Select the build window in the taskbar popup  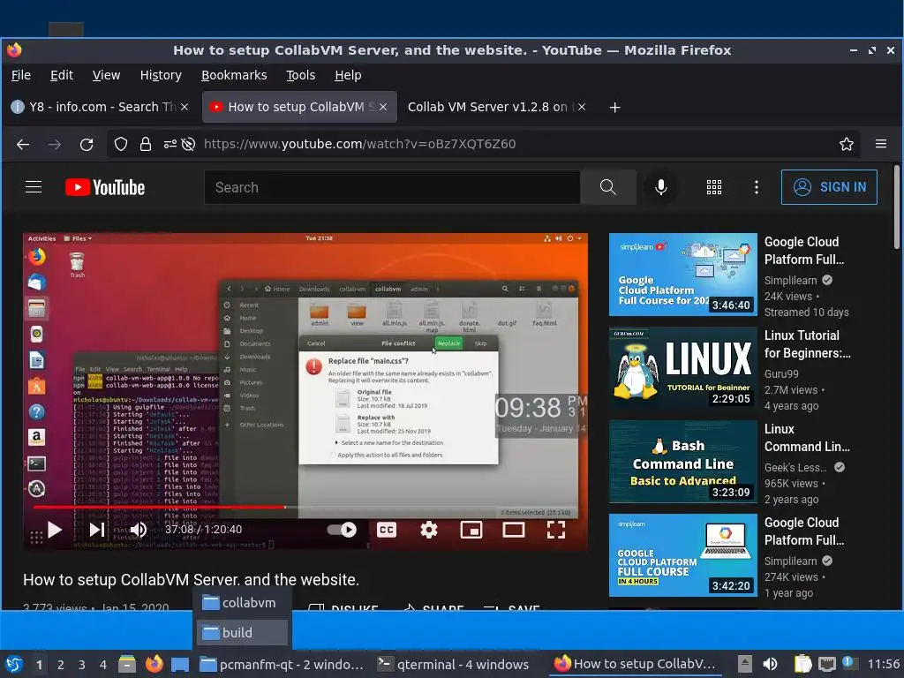pyautogui.click(x=242, y=632)
